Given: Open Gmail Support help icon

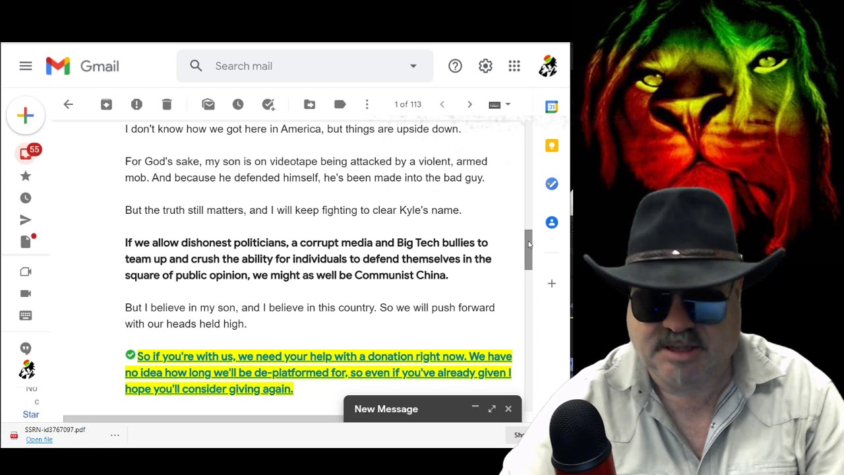Looking at the screenshot, I should coord(455,66).
